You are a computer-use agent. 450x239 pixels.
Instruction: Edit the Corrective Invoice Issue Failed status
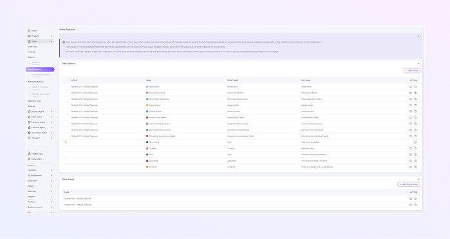pos(411,136)
